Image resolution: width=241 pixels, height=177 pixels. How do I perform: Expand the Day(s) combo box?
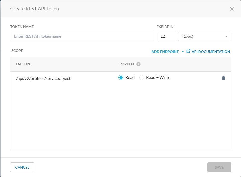click(x=205, y=36)
